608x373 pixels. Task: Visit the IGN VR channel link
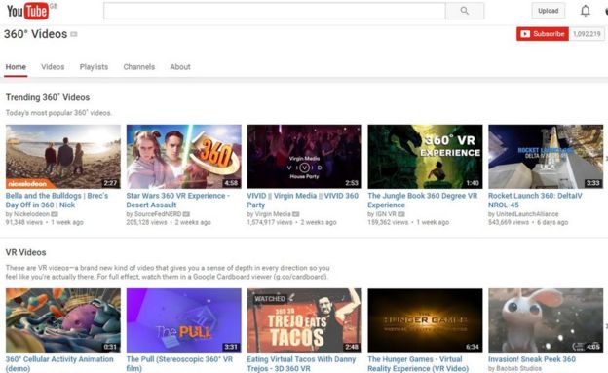click(x=386, y=214)
